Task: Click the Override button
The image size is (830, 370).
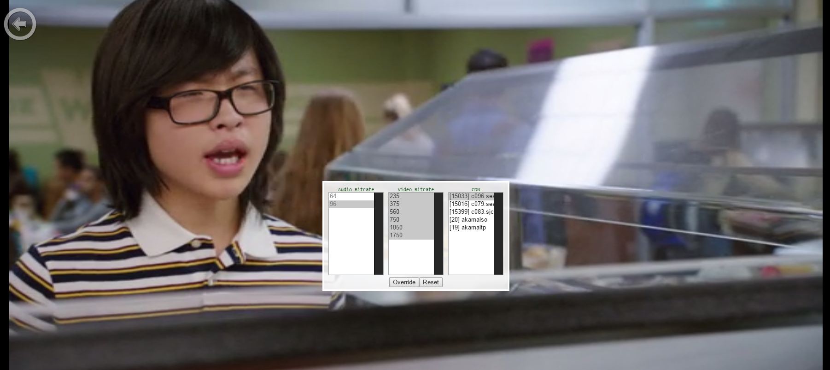Action: click(x=404, y=282)
